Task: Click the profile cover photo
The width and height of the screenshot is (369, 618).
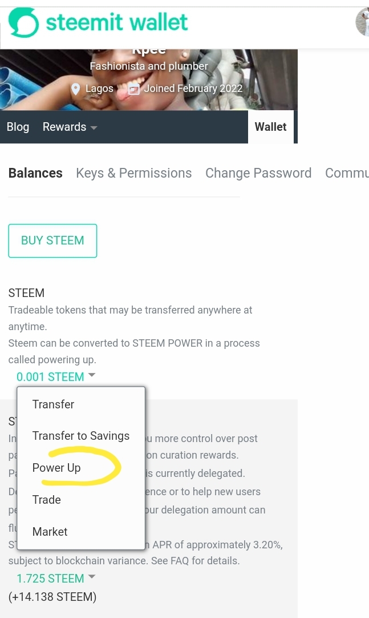Action: coord(149,79)
